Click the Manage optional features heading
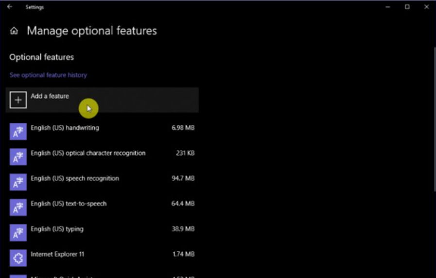Screen dimensions: 436x278 click(x=92, y=31)
